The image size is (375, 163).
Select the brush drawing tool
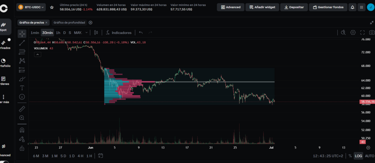tap(22, 79)
